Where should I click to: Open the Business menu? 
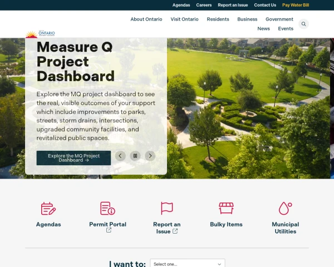tap(247, 19)
